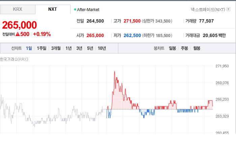Click the 전일 value 264,500
This screenshot has height=165, width=236.
(95, 21)
